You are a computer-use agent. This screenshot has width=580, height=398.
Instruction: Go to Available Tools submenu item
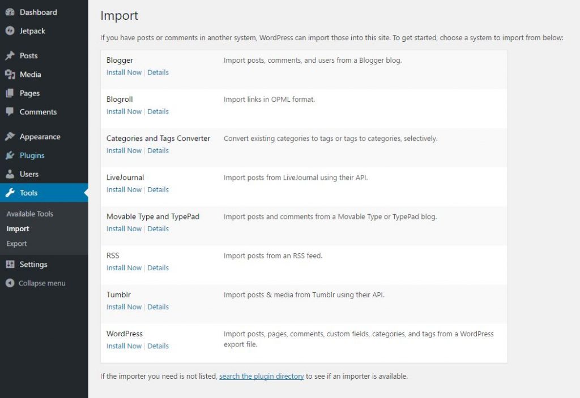pos(30,214)
